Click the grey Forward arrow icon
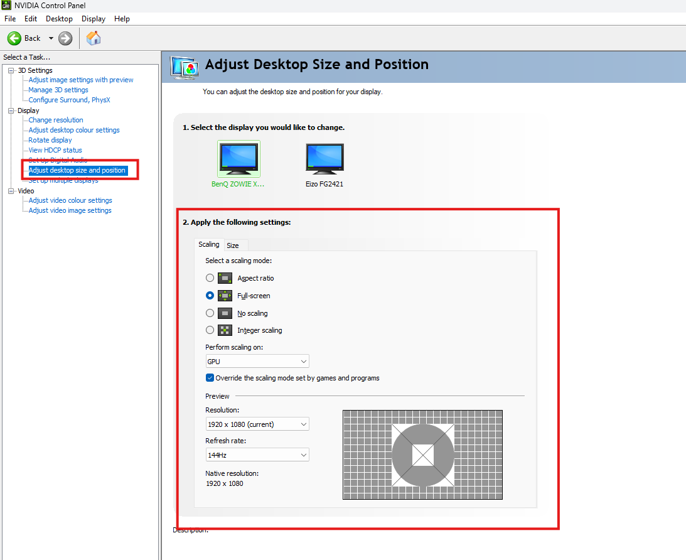The height and width of the screenshot is (560, 686). coord(65,38)
